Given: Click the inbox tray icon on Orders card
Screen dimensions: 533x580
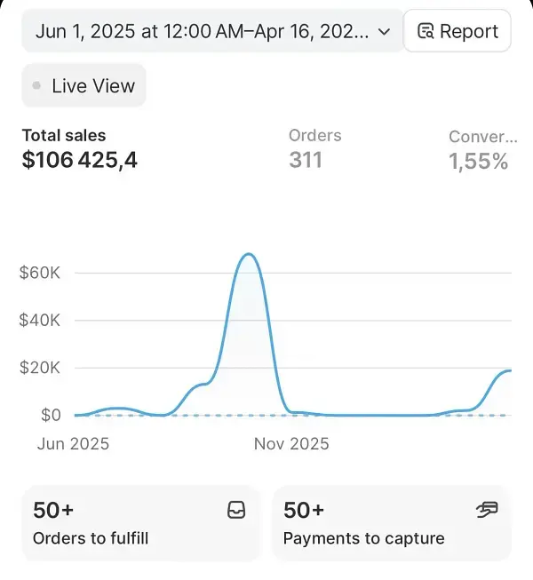Looking at the screenshot, I should click(x=236, y=510).
